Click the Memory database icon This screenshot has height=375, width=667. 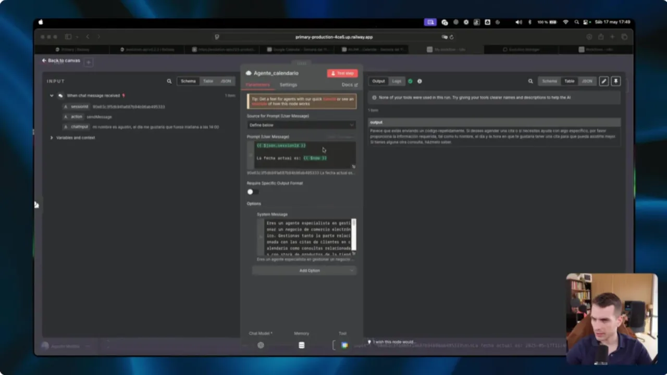coord(301,345)
